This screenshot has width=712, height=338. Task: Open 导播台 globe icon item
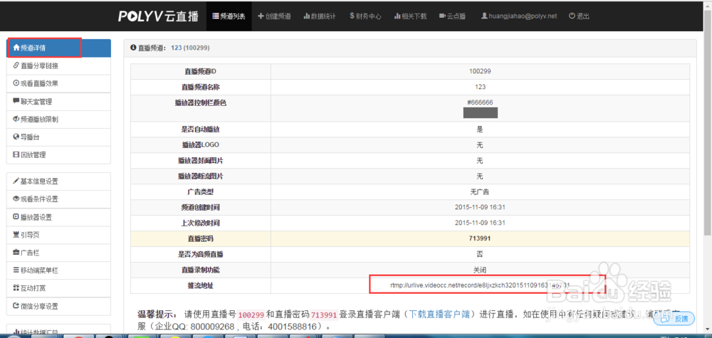pos(58,137)
